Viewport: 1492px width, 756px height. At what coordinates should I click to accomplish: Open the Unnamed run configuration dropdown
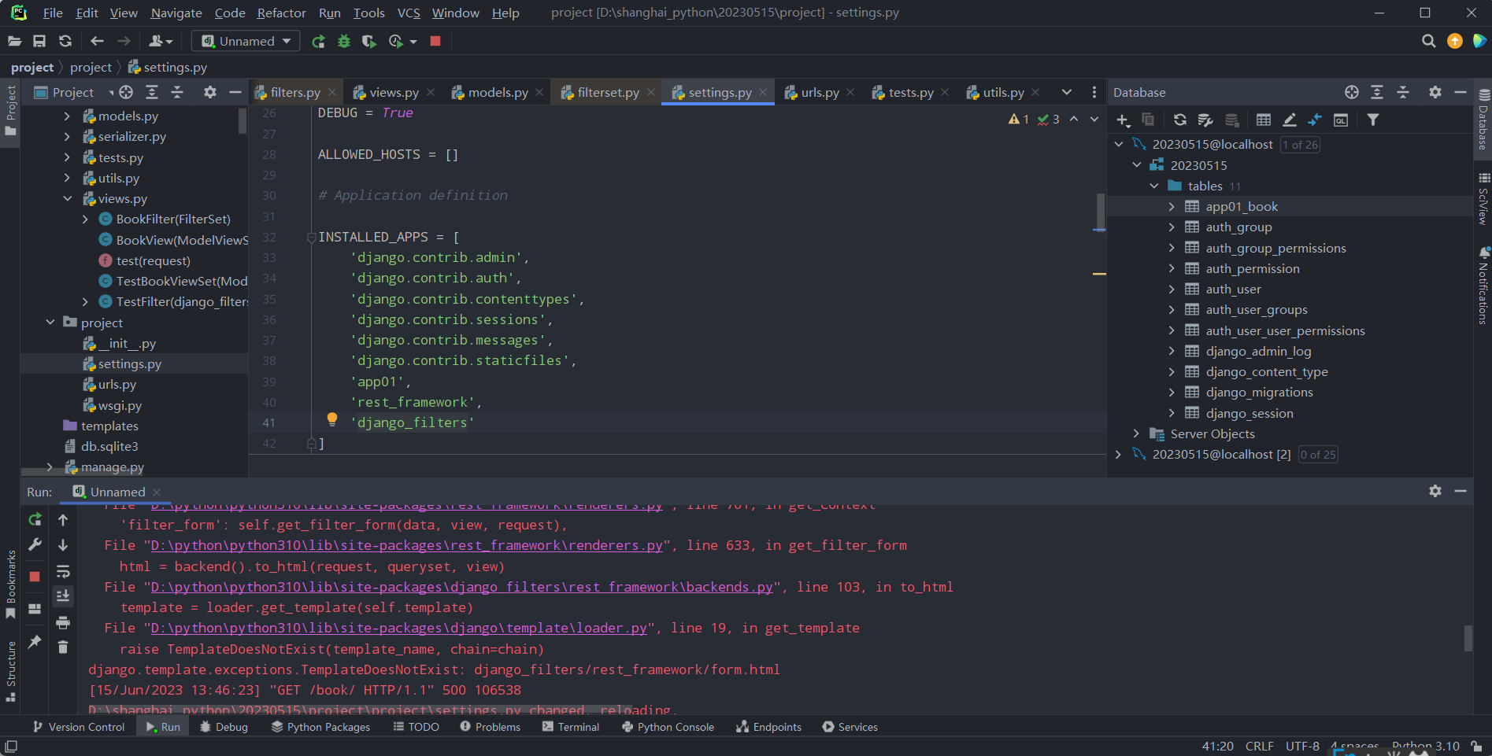(246, 41)
